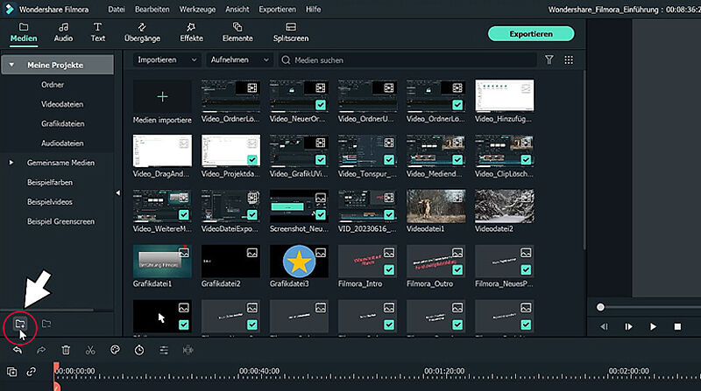This screenshot has width=701, height=391.
Task: Click the trash delete icon
Action: 66,350
